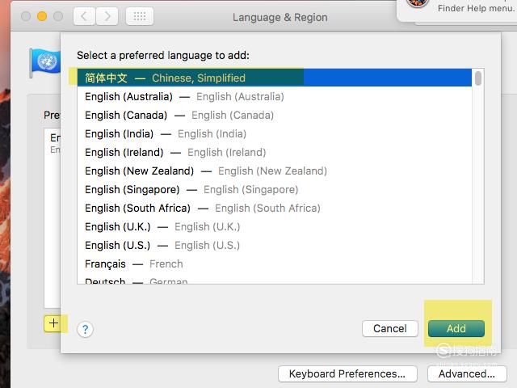Click the forward navigation arrow
This screenshot has width=517, height=388.
click(107, 16)
